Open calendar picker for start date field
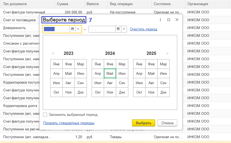The image size is (231, 143). click(72, 29)
